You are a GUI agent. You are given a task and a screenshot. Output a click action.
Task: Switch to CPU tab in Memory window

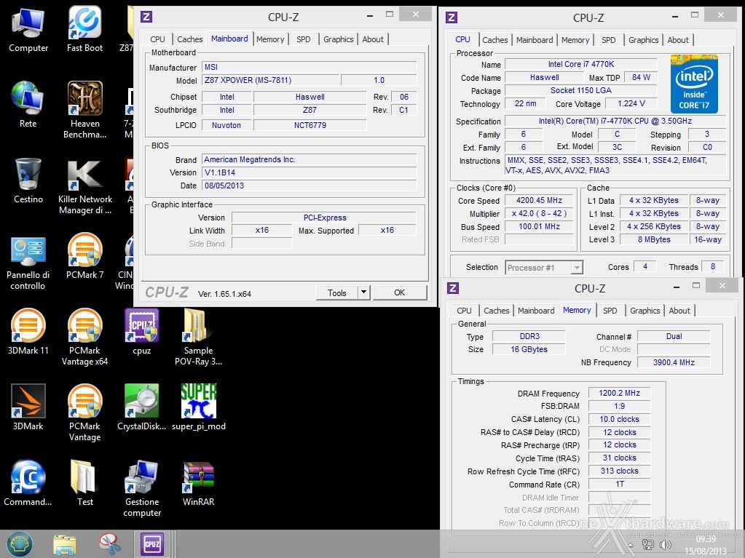(464, 311)
